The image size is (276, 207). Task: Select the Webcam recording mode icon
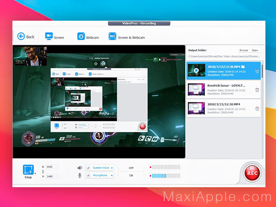pyautogui.click(x=81, y=36)
